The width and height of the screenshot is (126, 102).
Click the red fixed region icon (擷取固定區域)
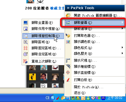(26, 48)
